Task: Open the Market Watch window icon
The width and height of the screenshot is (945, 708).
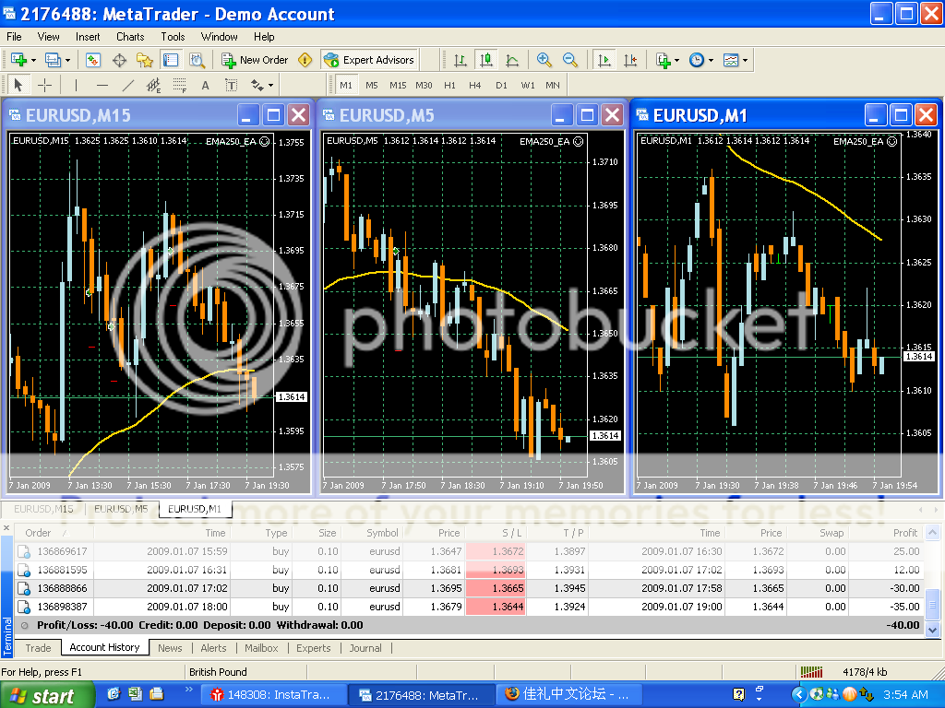Action: (93, 60)
